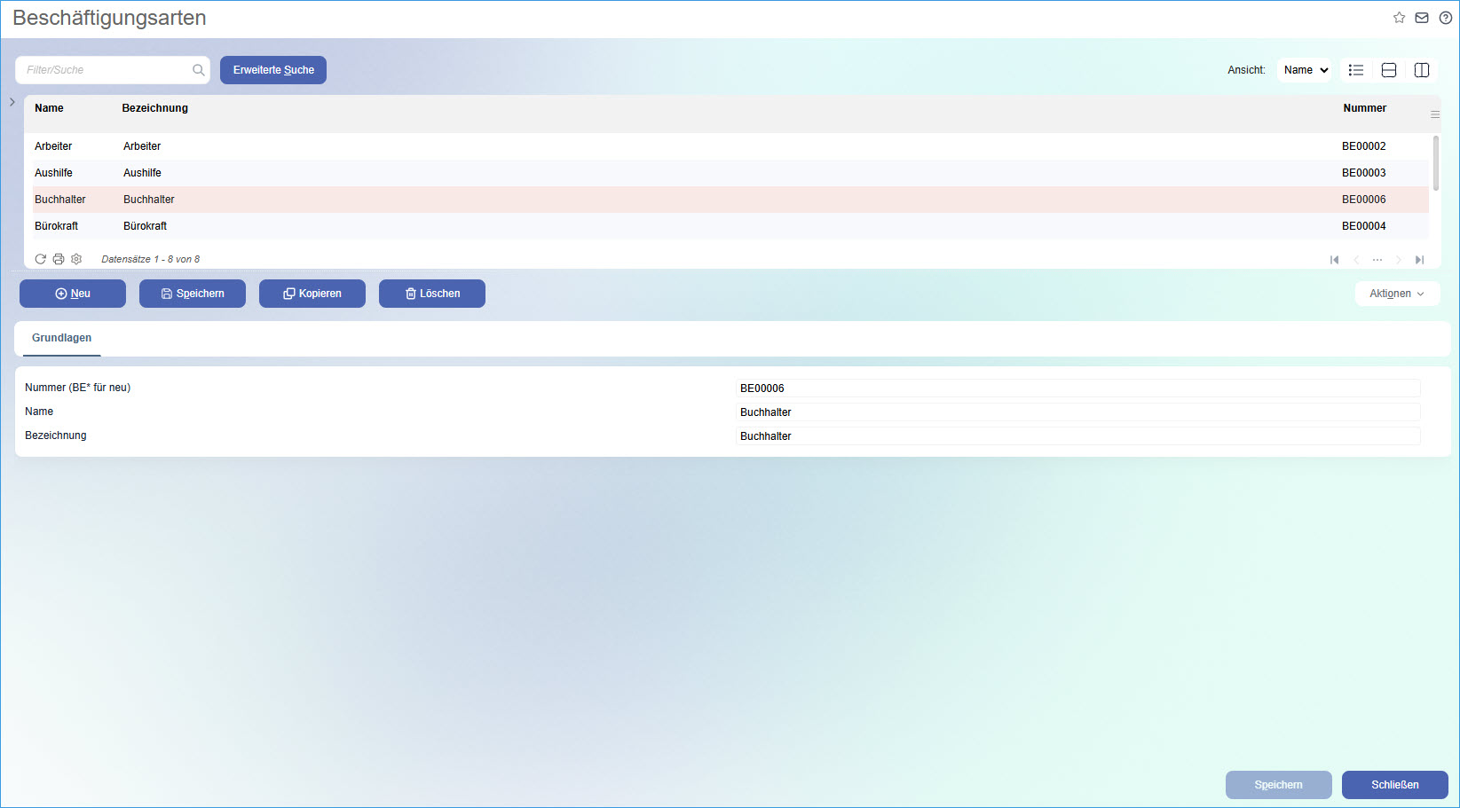The width and height of the screenshot is (1460, 808).
Task: Open table settings gear icon
Action: [76, 259]
